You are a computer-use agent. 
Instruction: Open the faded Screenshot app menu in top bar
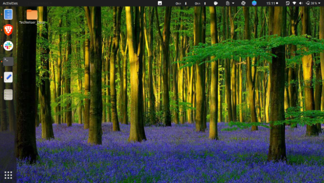38,3
